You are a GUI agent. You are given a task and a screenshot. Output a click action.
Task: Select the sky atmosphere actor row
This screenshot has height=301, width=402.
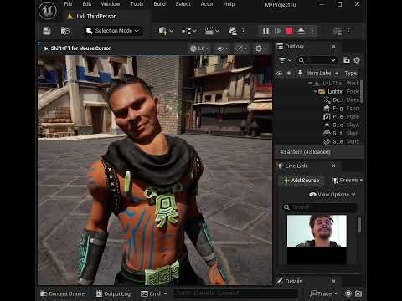pyautogui.click(x=318, y=125)
